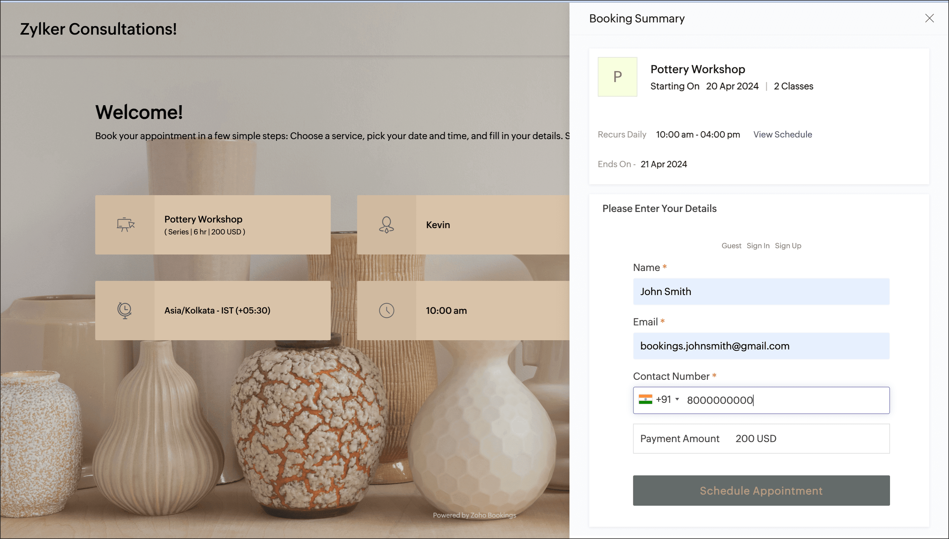Click the 'Welcome!' heading
Viewport: 949px width, 539px height.
(x=139, y=112)
